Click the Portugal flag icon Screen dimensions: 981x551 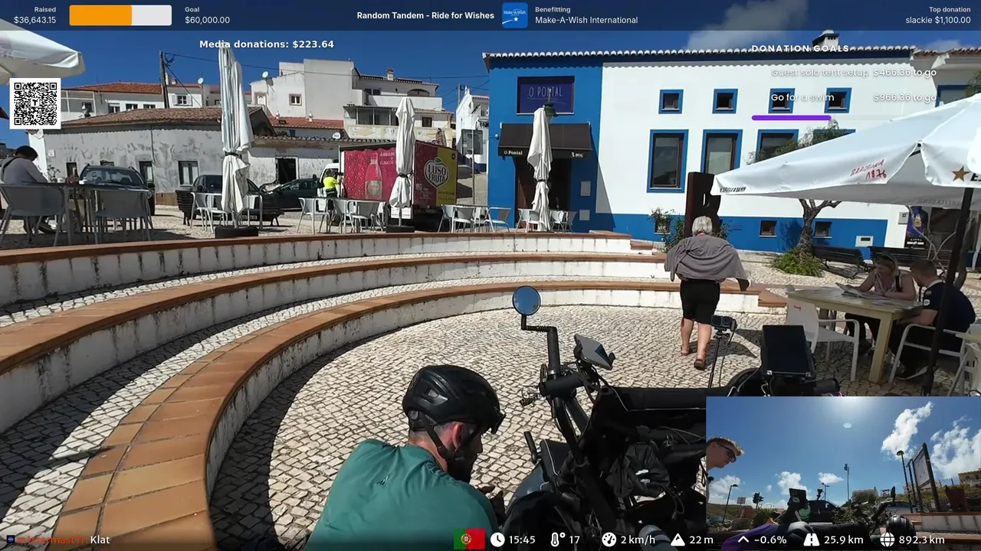coord(469,540)
